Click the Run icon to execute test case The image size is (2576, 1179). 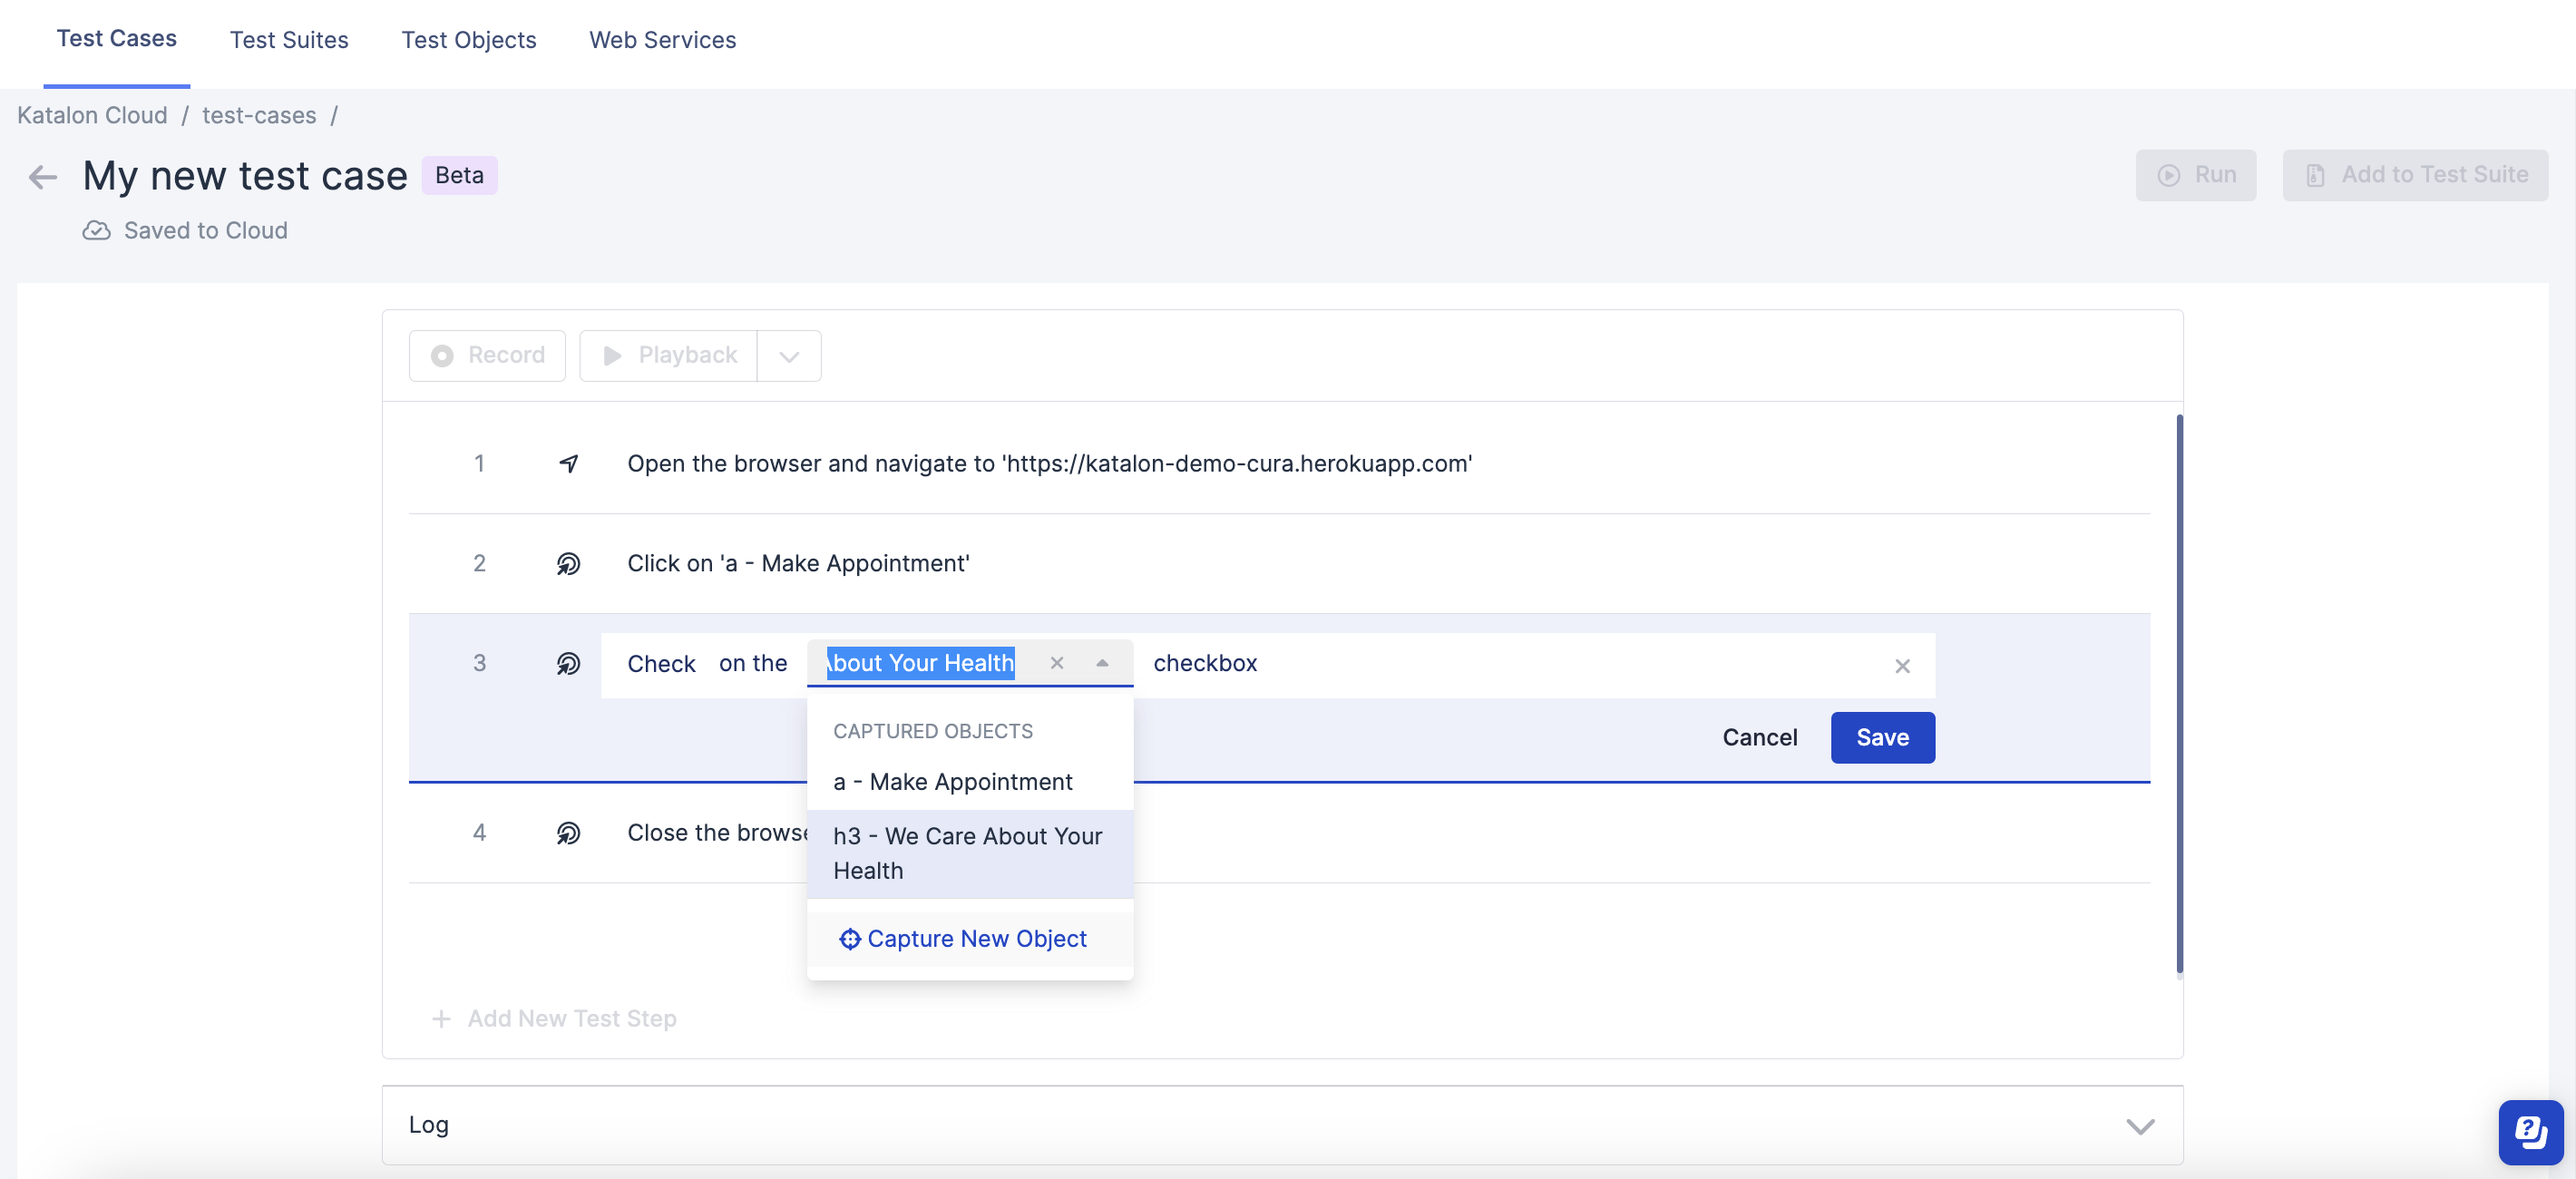pyautogui.click(x=2197, y=174)
